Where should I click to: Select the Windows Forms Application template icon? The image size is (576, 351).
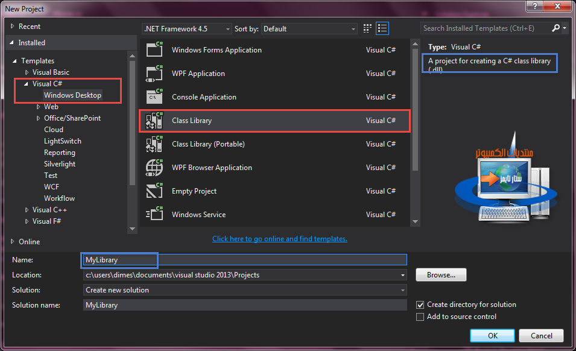(154, 49)
